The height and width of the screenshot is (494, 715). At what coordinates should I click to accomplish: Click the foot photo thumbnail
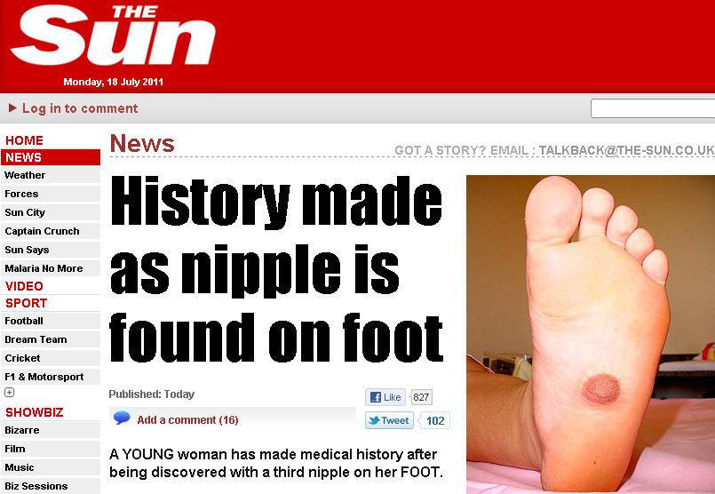[x=591, y=334]
